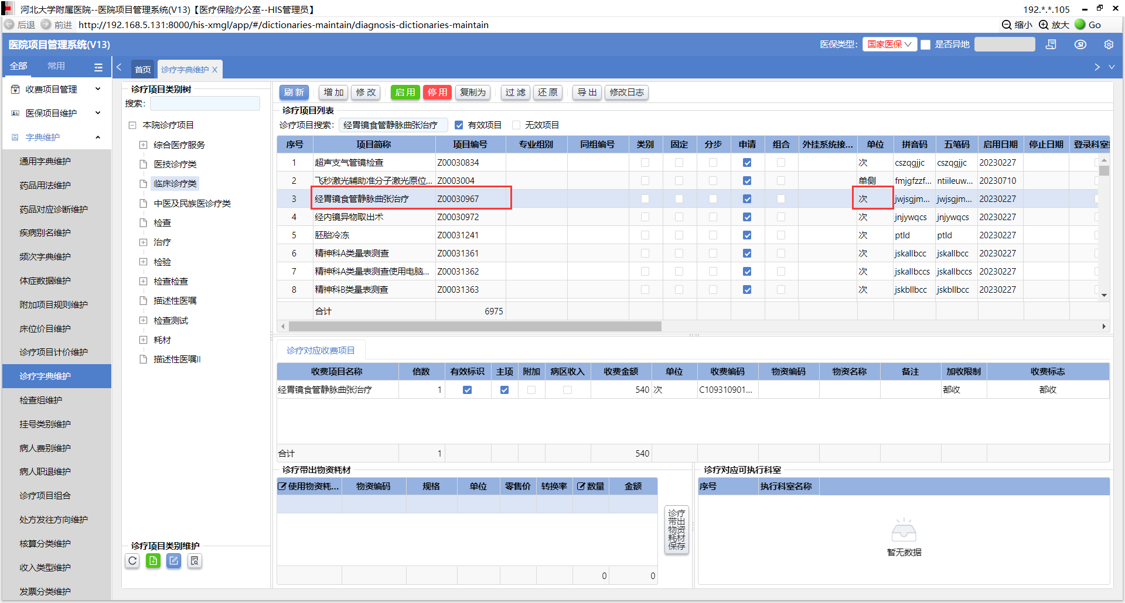1125x603 pixels.
Task: Click the 诊疗带出物资耗材保存 button
Action: point(677,530)
